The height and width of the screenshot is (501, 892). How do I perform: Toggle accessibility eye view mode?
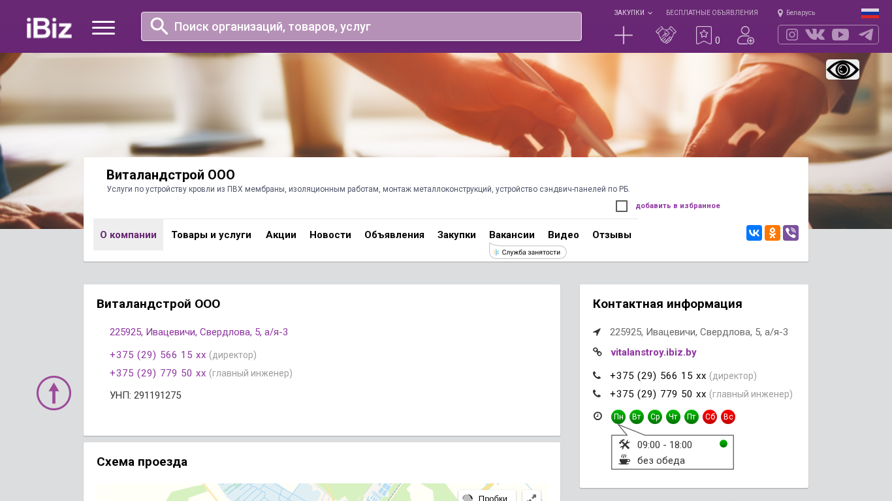pyautogui.click(x=842, y=69)
